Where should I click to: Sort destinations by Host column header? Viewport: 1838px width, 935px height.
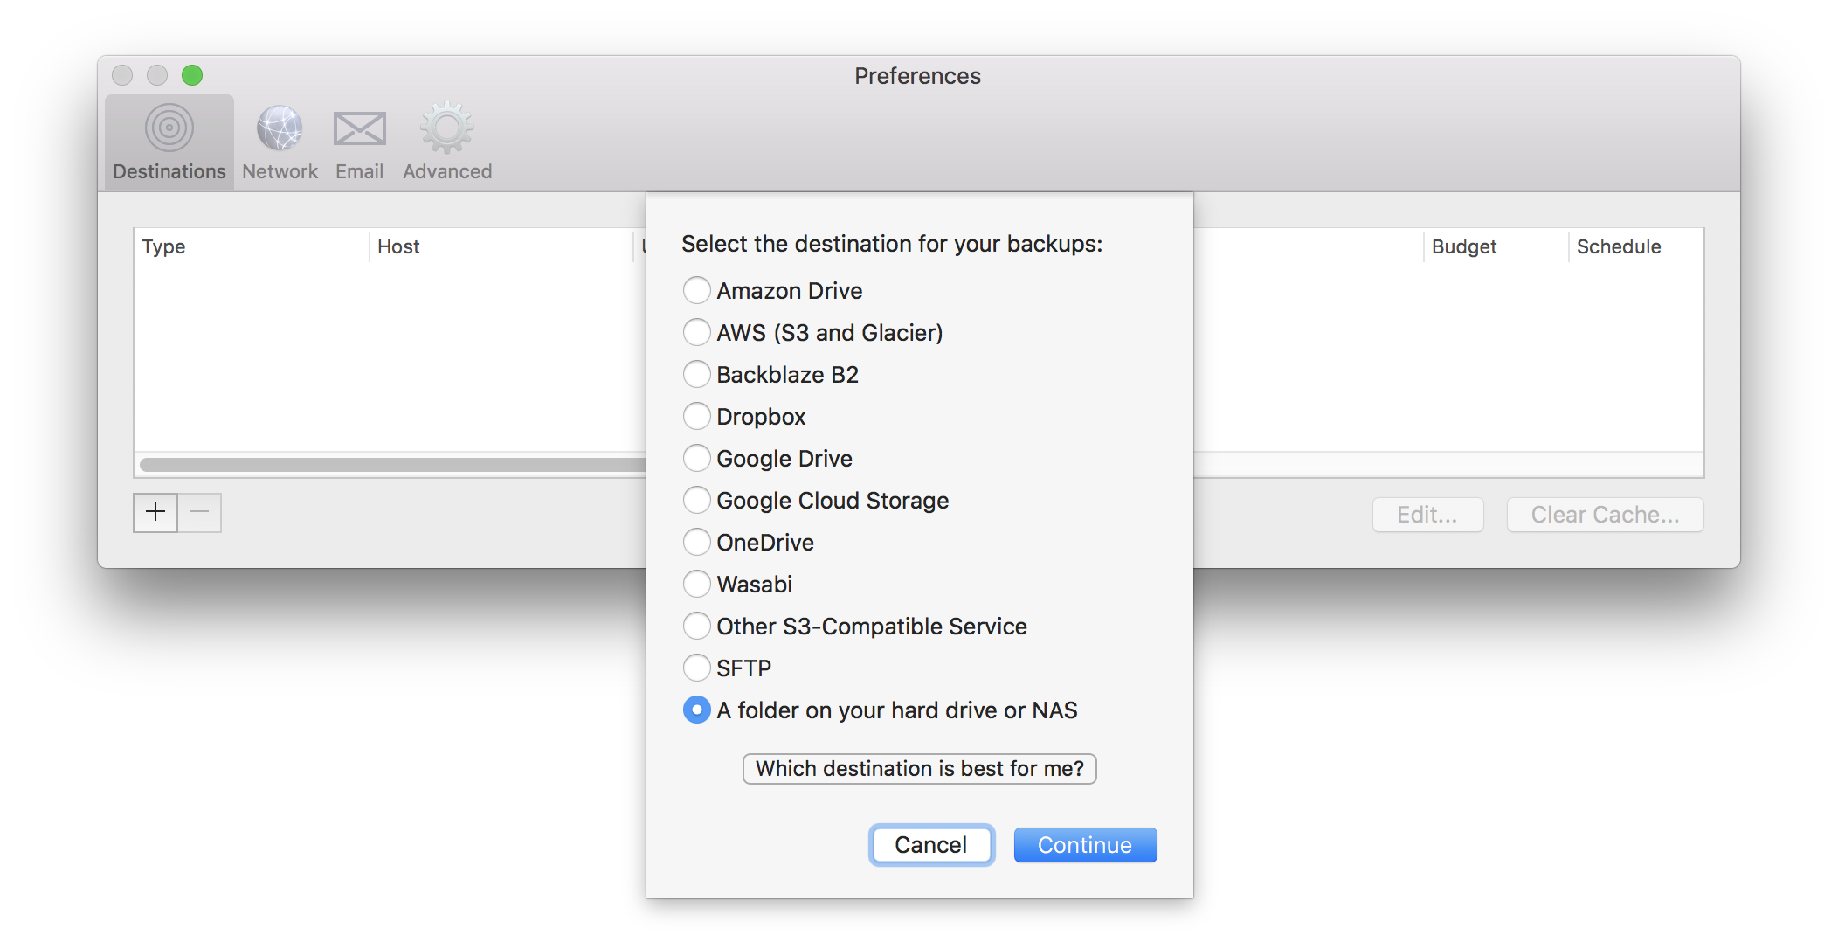point(501,247)
